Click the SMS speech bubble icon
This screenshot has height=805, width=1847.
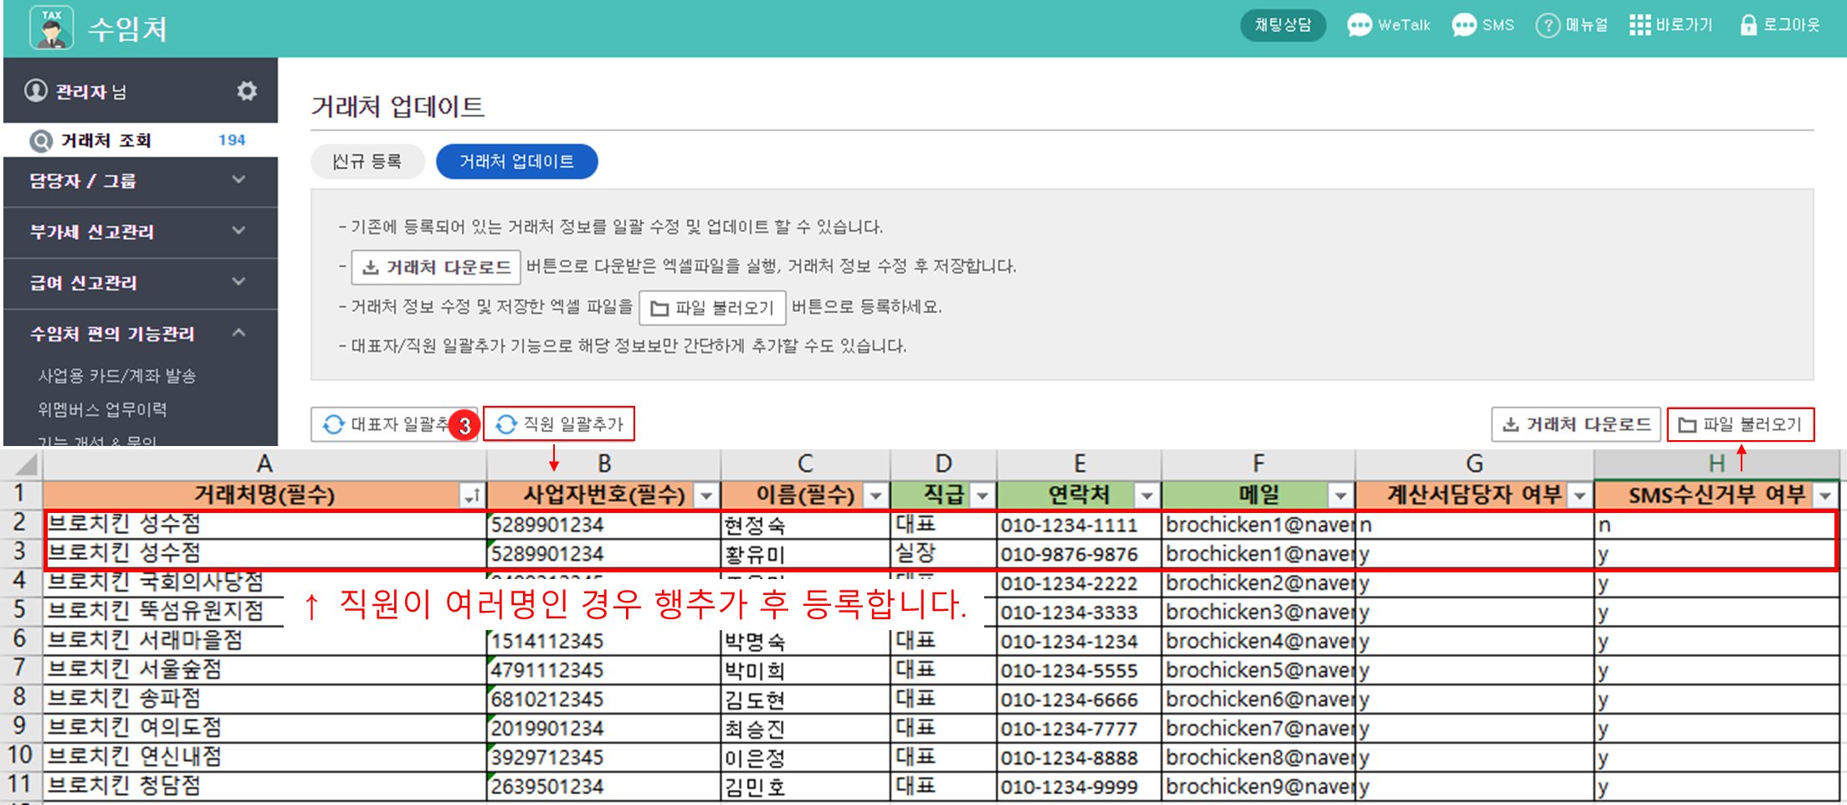point(1464,25)
